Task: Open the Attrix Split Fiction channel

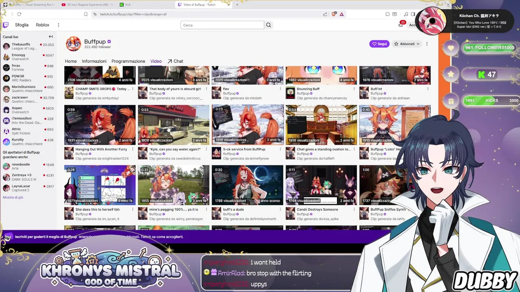Action: coord(28,131)
